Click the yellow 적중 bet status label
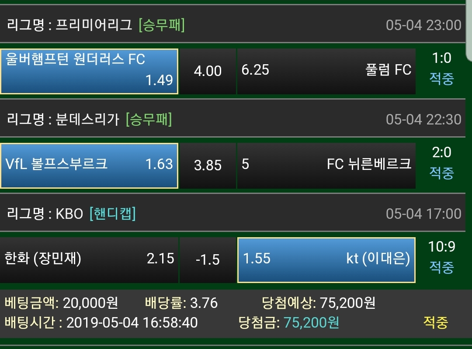 (435, 323)
